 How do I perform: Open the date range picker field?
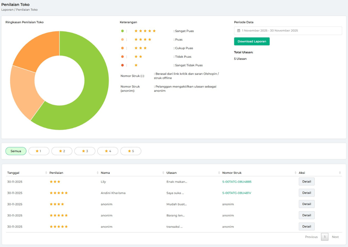click(288, 31)
